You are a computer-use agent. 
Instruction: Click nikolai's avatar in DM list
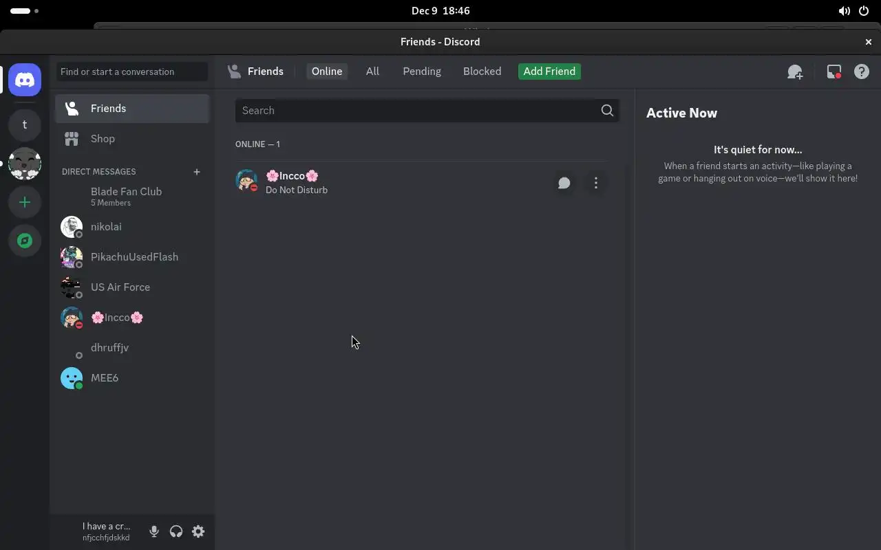pyautogui.click(x=72, y=227)
